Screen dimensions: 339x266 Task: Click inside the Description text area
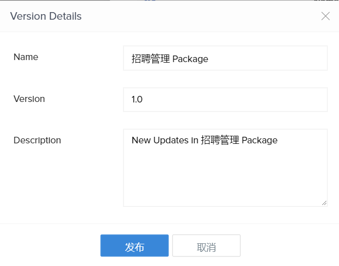click(225, 172)
